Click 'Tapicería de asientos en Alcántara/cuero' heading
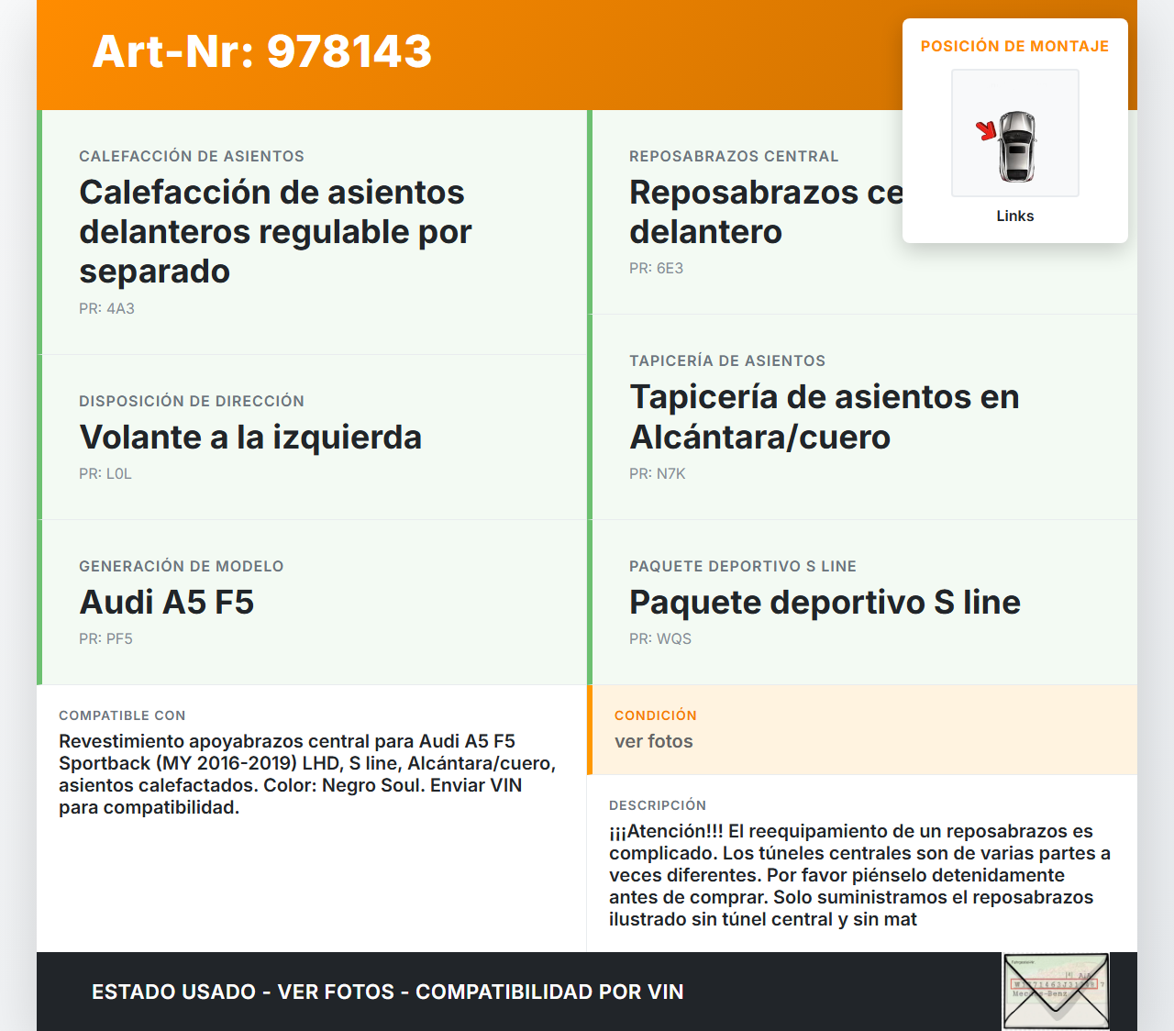The width and height of the screenshot is (1174, 1031). [825, 416]
